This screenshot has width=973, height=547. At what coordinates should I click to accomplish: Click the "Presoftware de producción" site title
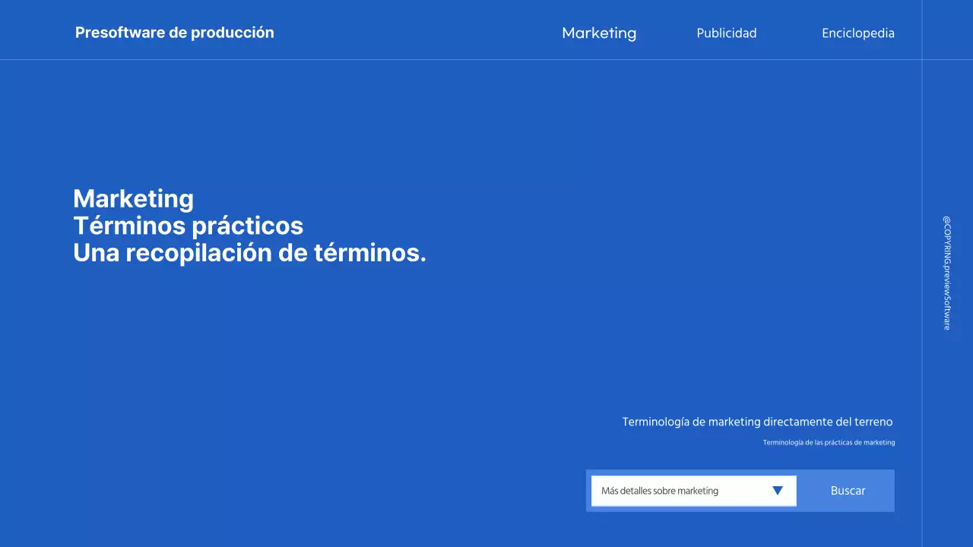tap(174, 32)
